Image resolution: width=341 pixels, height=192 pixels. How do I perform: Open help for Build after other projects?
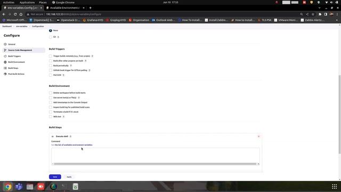(x=85, y=61)
